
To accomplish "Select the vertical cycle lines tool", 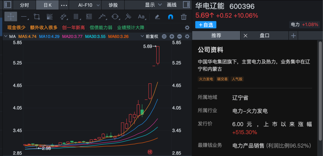I will (x=77, y=17).
